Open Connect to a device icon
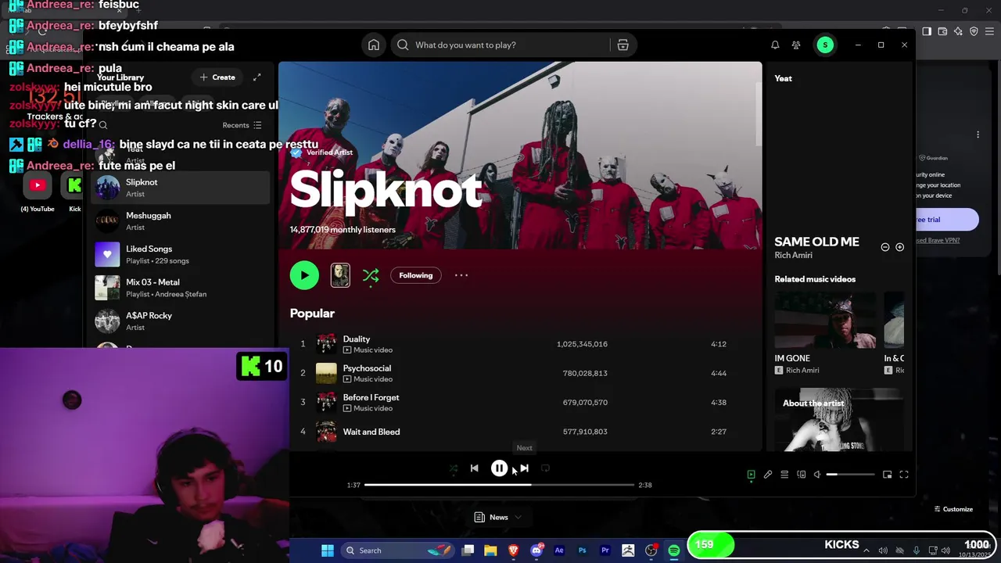1001x563 pixels. pyautogui.click(x=801, y=475)
